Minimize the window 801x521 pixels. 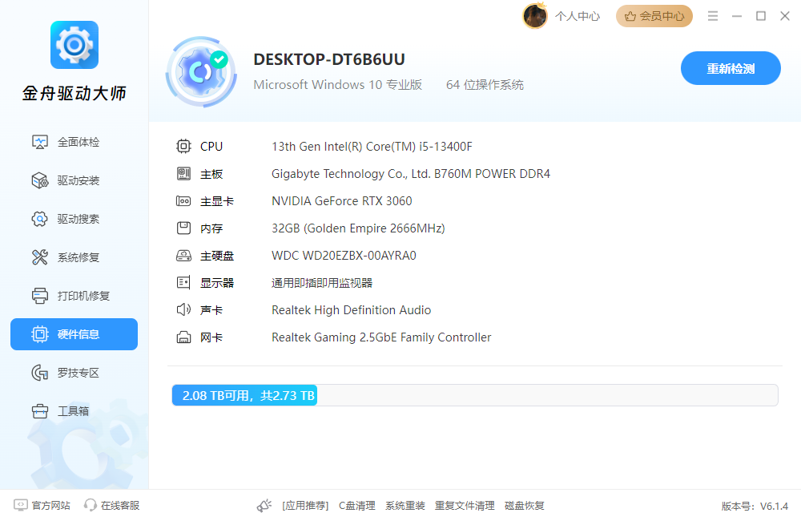tap(737, 16)
